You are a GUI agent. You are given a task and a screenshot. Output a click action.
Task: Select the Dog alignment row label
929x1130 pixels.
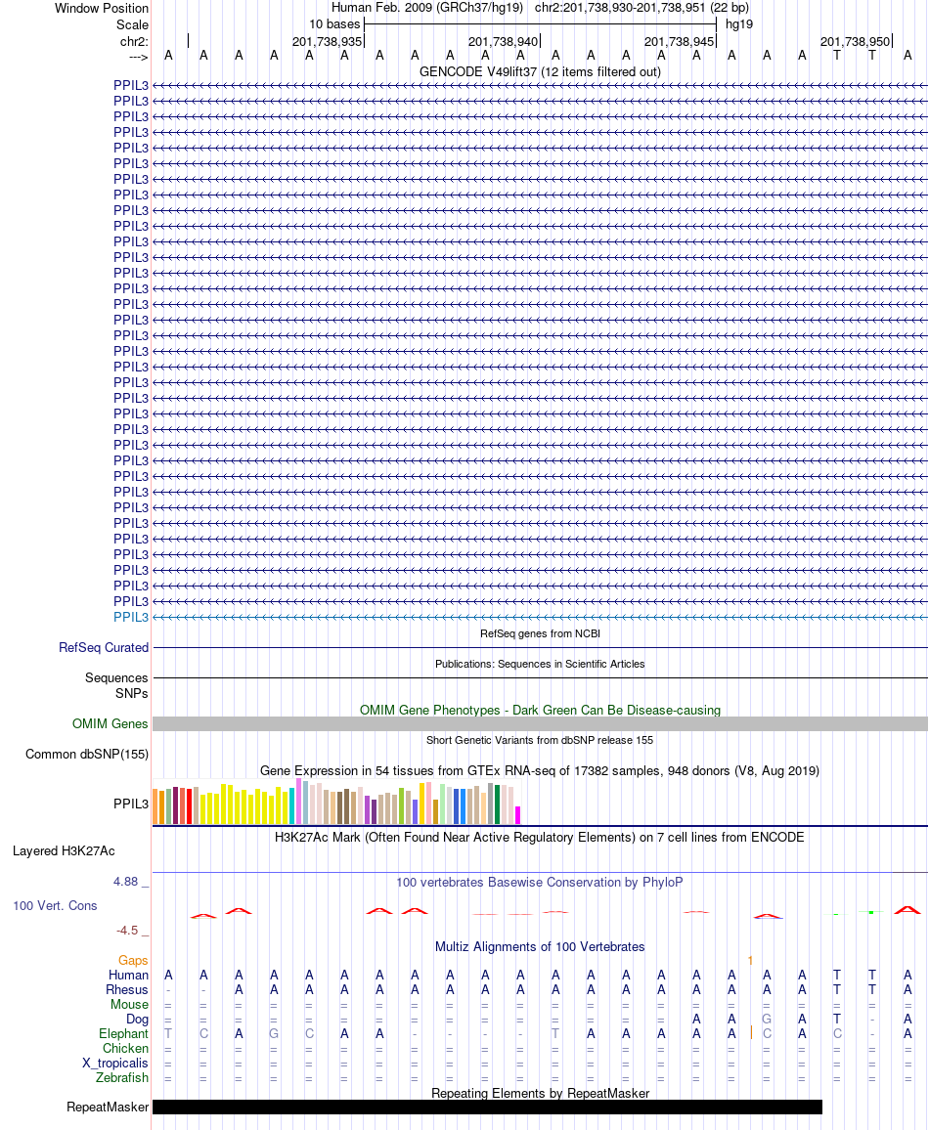point(137,1019)
